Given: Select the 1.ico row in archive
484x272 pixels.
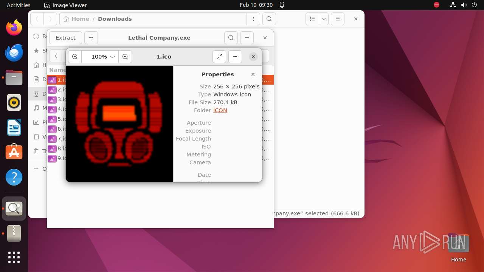Looking at the screenshot, I should click(x=160, y=80).
